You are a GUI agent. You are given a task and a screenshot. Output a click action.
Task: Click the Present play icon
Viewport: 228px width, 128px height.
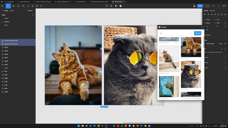(x=213, y=6)
